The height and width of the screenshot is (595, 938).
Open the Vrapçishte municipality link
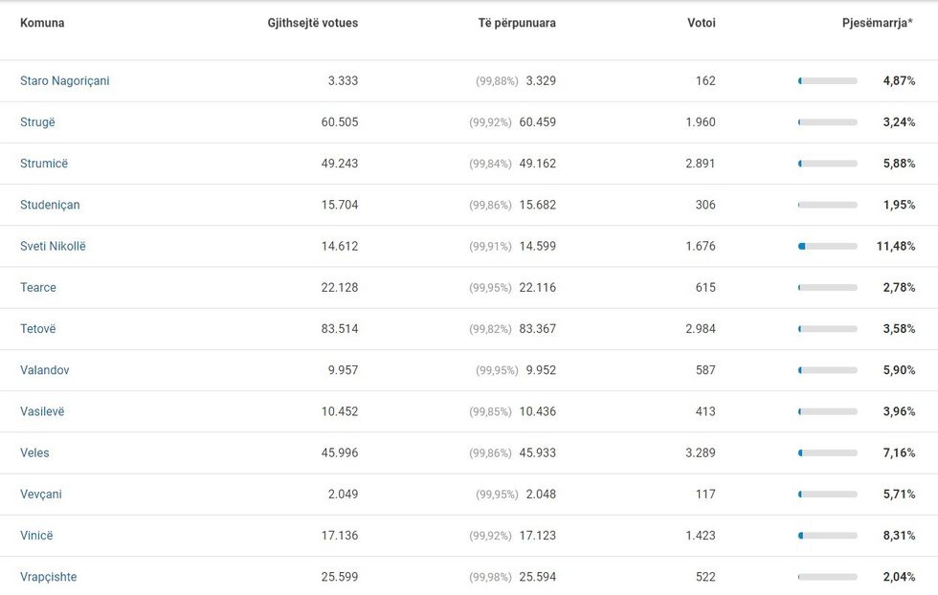coord(48,577)
